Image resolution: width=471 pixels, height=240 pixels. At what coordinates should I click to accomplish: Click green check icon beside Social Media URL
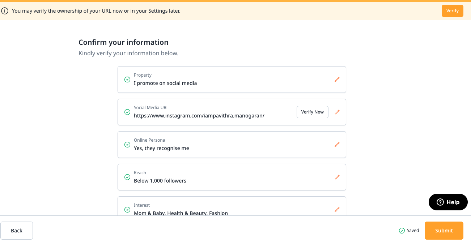tap(127, 112)
